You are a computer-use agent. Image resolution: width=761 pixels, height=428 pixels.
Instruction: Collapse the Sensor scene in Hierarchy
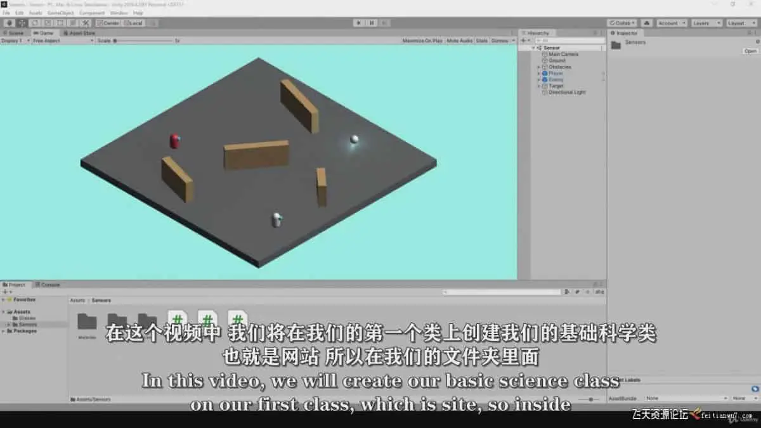click(x=533, y=48)
